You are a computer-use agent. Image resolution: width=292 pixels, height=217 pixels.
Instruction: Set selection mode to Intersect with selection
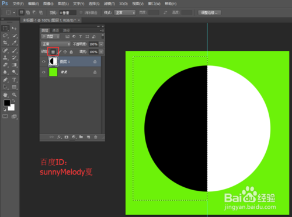coord(41,12)
